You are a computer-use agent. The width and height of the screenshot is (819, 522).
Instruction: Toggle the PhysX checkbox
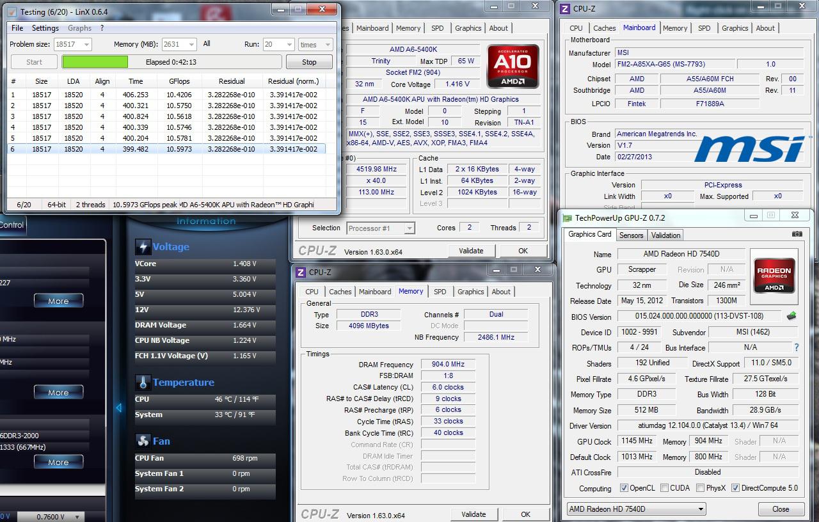[x=700, y=488]
